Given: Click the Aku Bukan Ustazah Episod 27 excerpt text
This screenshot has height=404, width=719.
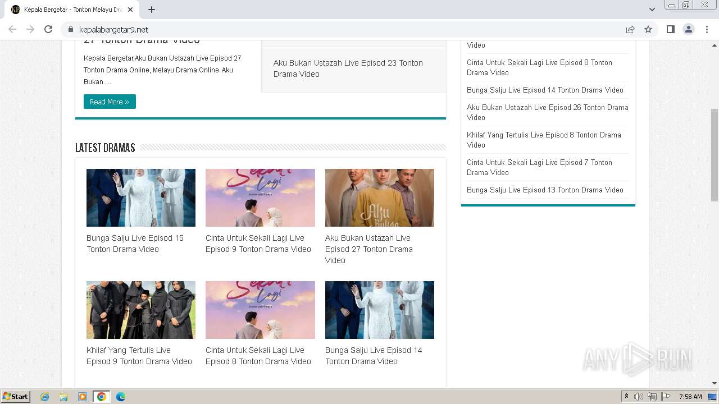Looking at the screenshot, I should pos(162,70).
